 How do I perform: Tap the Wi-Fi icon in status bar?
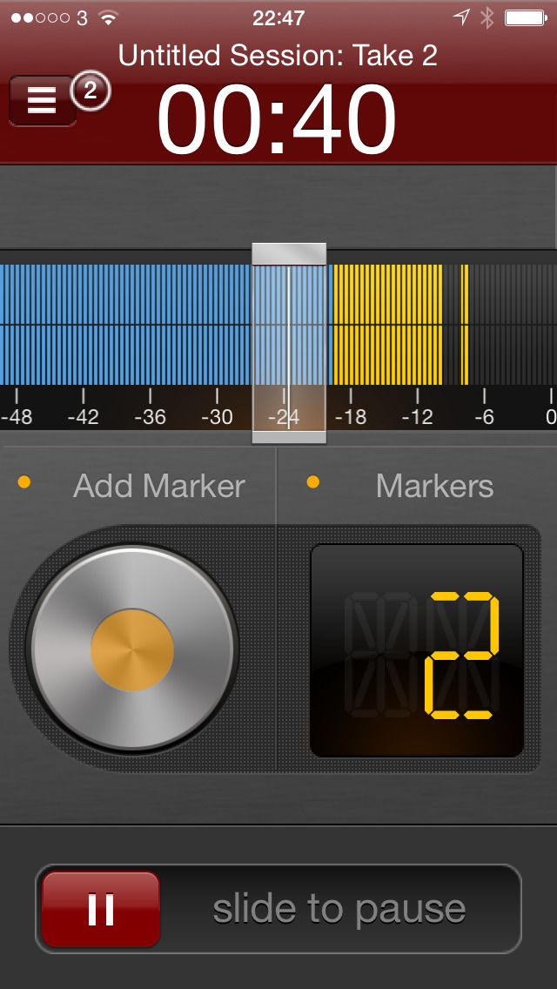(108, 17)
